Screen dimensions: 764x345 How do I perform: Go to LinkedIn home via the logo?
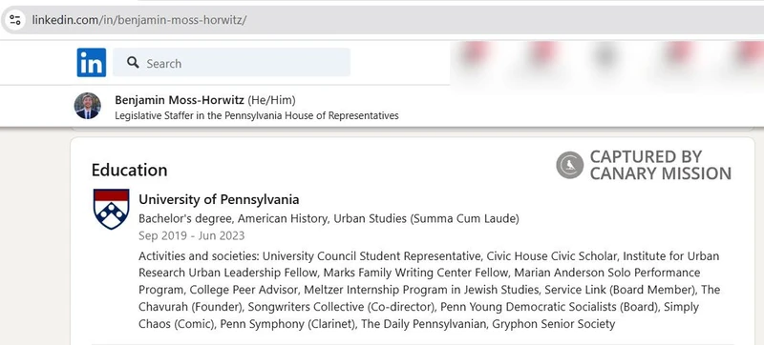pyautogui.click(x=91, y=62)
